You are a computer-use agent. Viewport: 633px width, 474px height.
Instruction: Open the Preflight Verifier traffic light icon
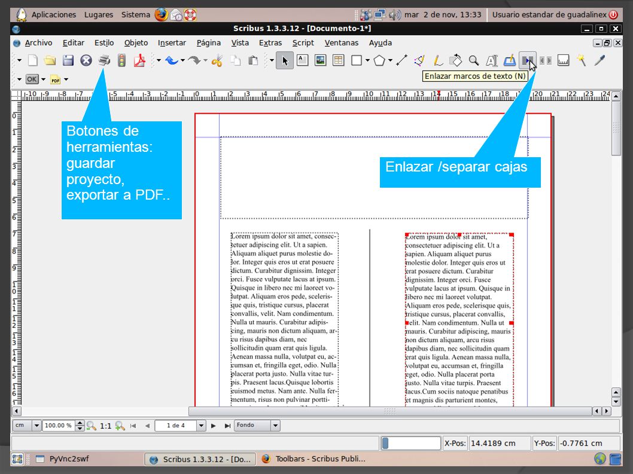click(x=121, y=60)
